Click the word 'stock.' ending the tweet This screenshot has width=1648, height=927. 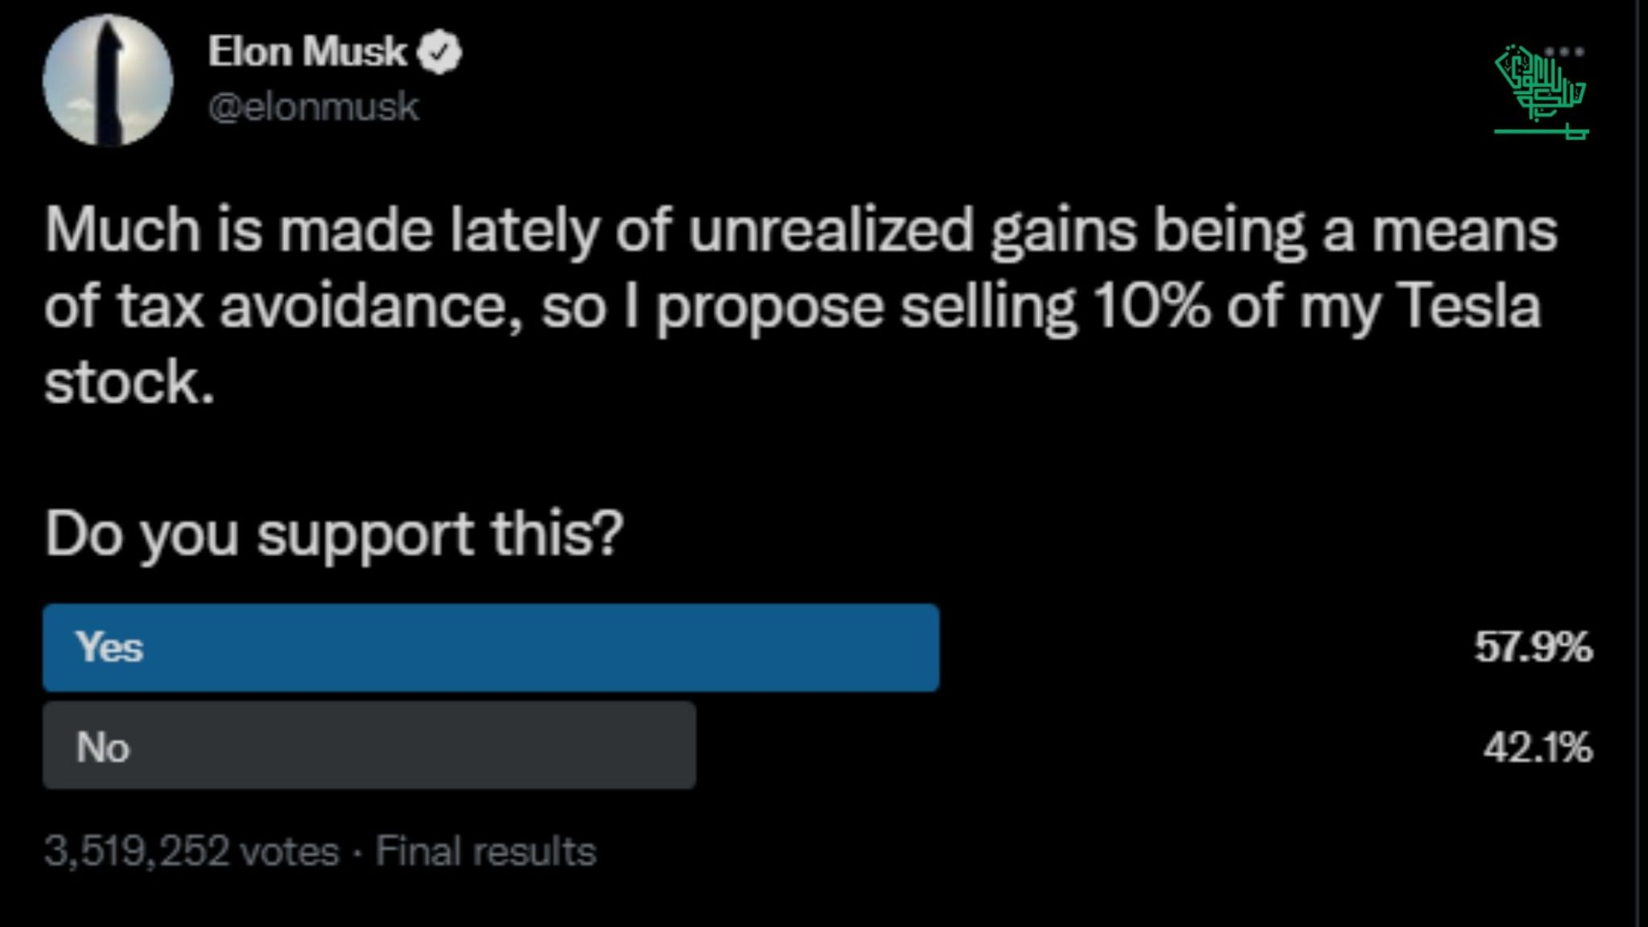tap(130, 382)
